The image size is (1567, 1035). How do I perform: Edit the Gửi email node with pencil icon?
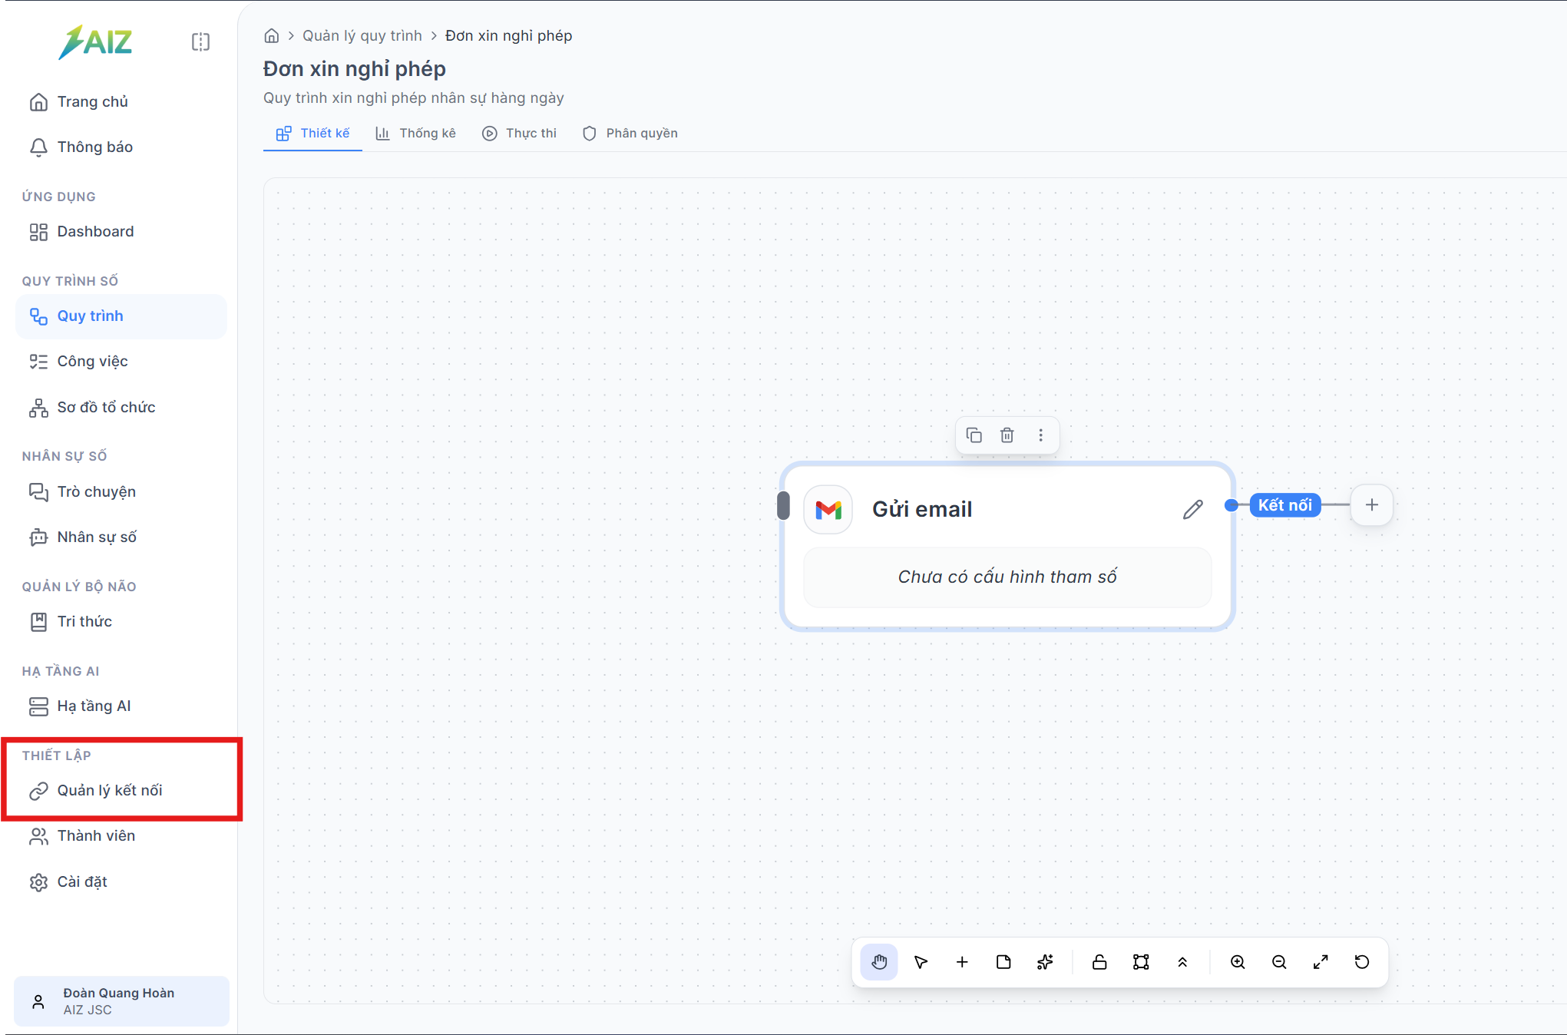[x=1192, y=509]
